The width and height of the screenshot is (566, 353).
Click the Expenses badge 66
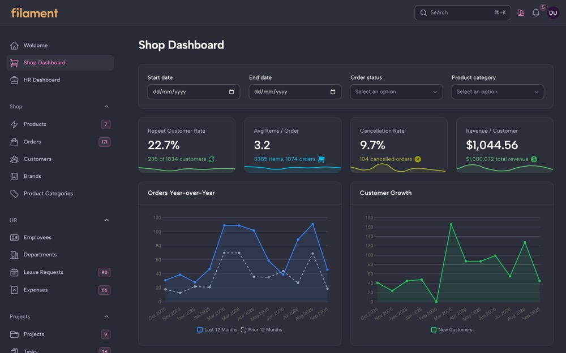[104, 290]
